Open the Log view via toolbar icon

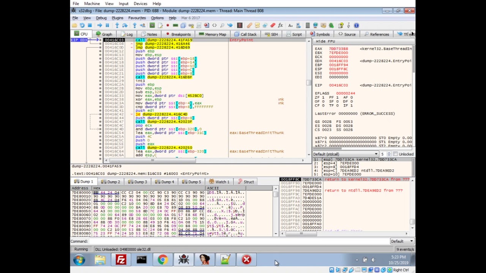point(160,25)
